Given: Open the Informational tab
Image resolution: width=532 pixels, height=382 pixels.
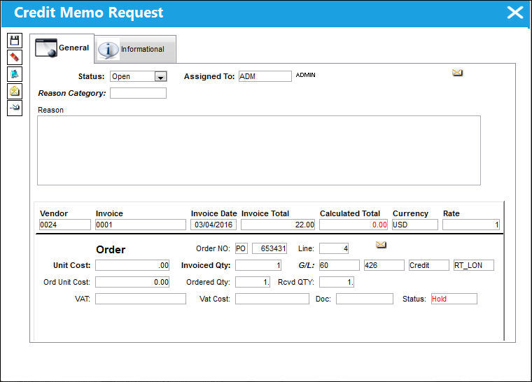Looking at the screenshot, I should [135, 50].
